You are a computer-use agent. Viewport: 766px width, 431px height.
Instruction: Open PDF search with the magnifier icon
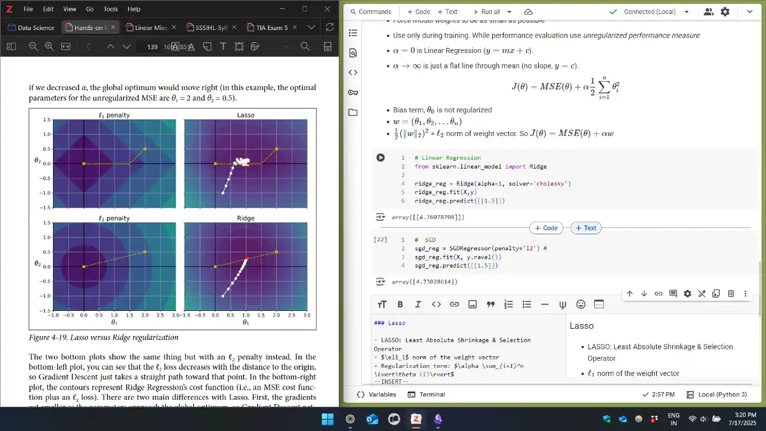coord(305,47)
